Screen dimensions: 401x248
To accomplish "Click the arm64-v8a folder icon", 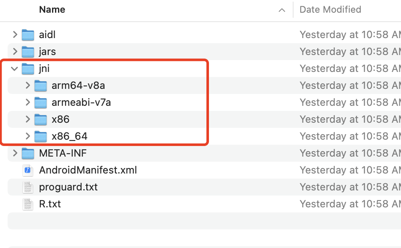I will point(41,85).
